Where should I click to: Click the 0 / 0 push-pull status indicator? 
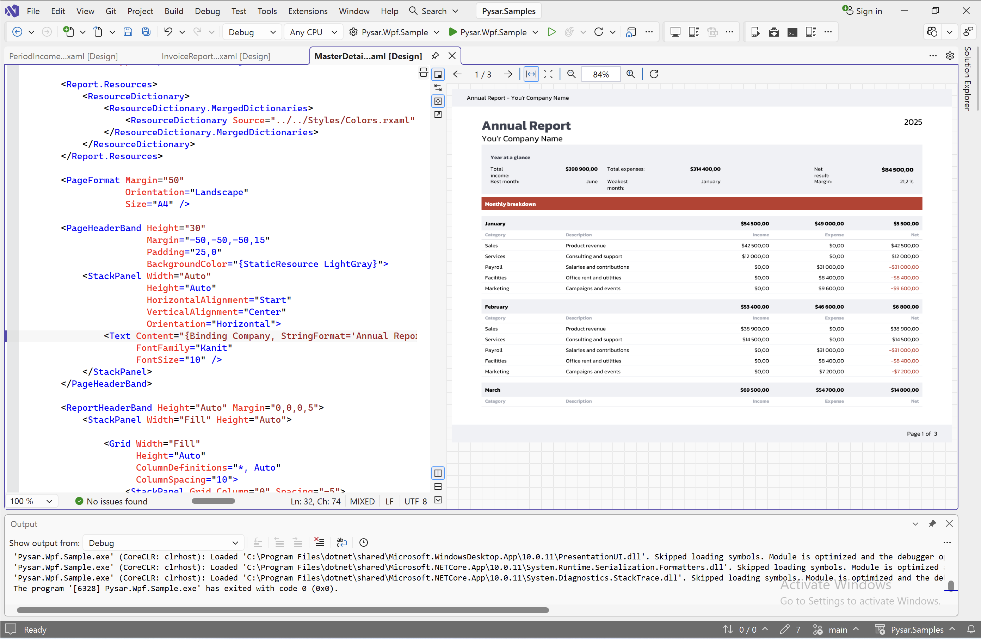(745, 629)
